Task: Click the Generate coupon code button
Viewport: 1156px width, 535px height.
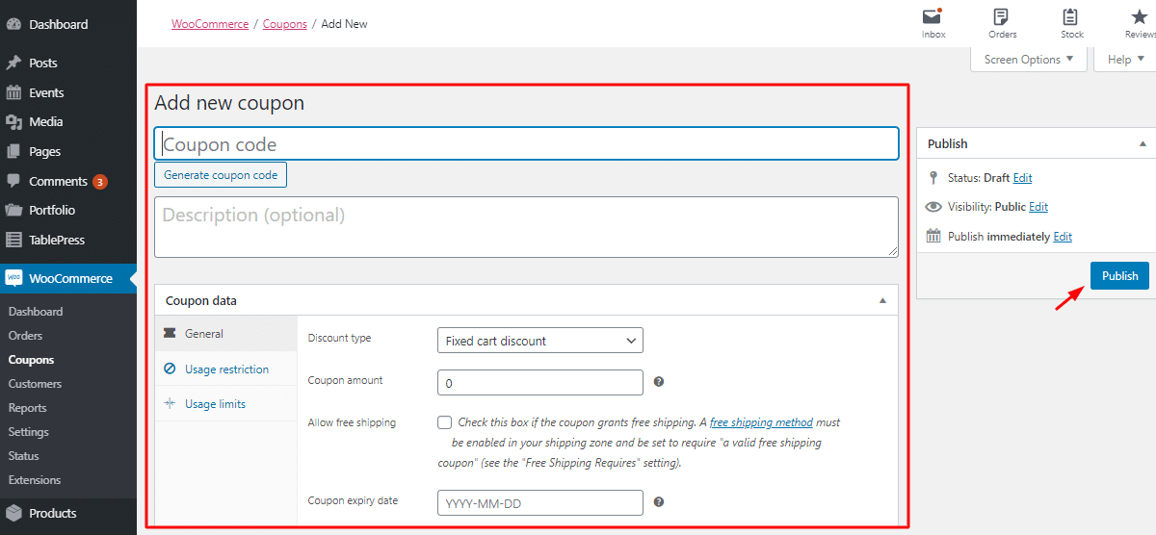Action: [221, 175]
